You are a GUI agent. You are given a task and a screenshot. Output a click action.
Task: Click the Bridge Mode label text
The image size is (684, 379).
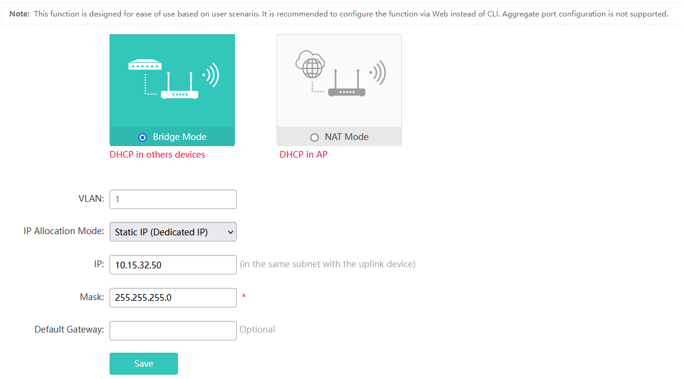180,137
